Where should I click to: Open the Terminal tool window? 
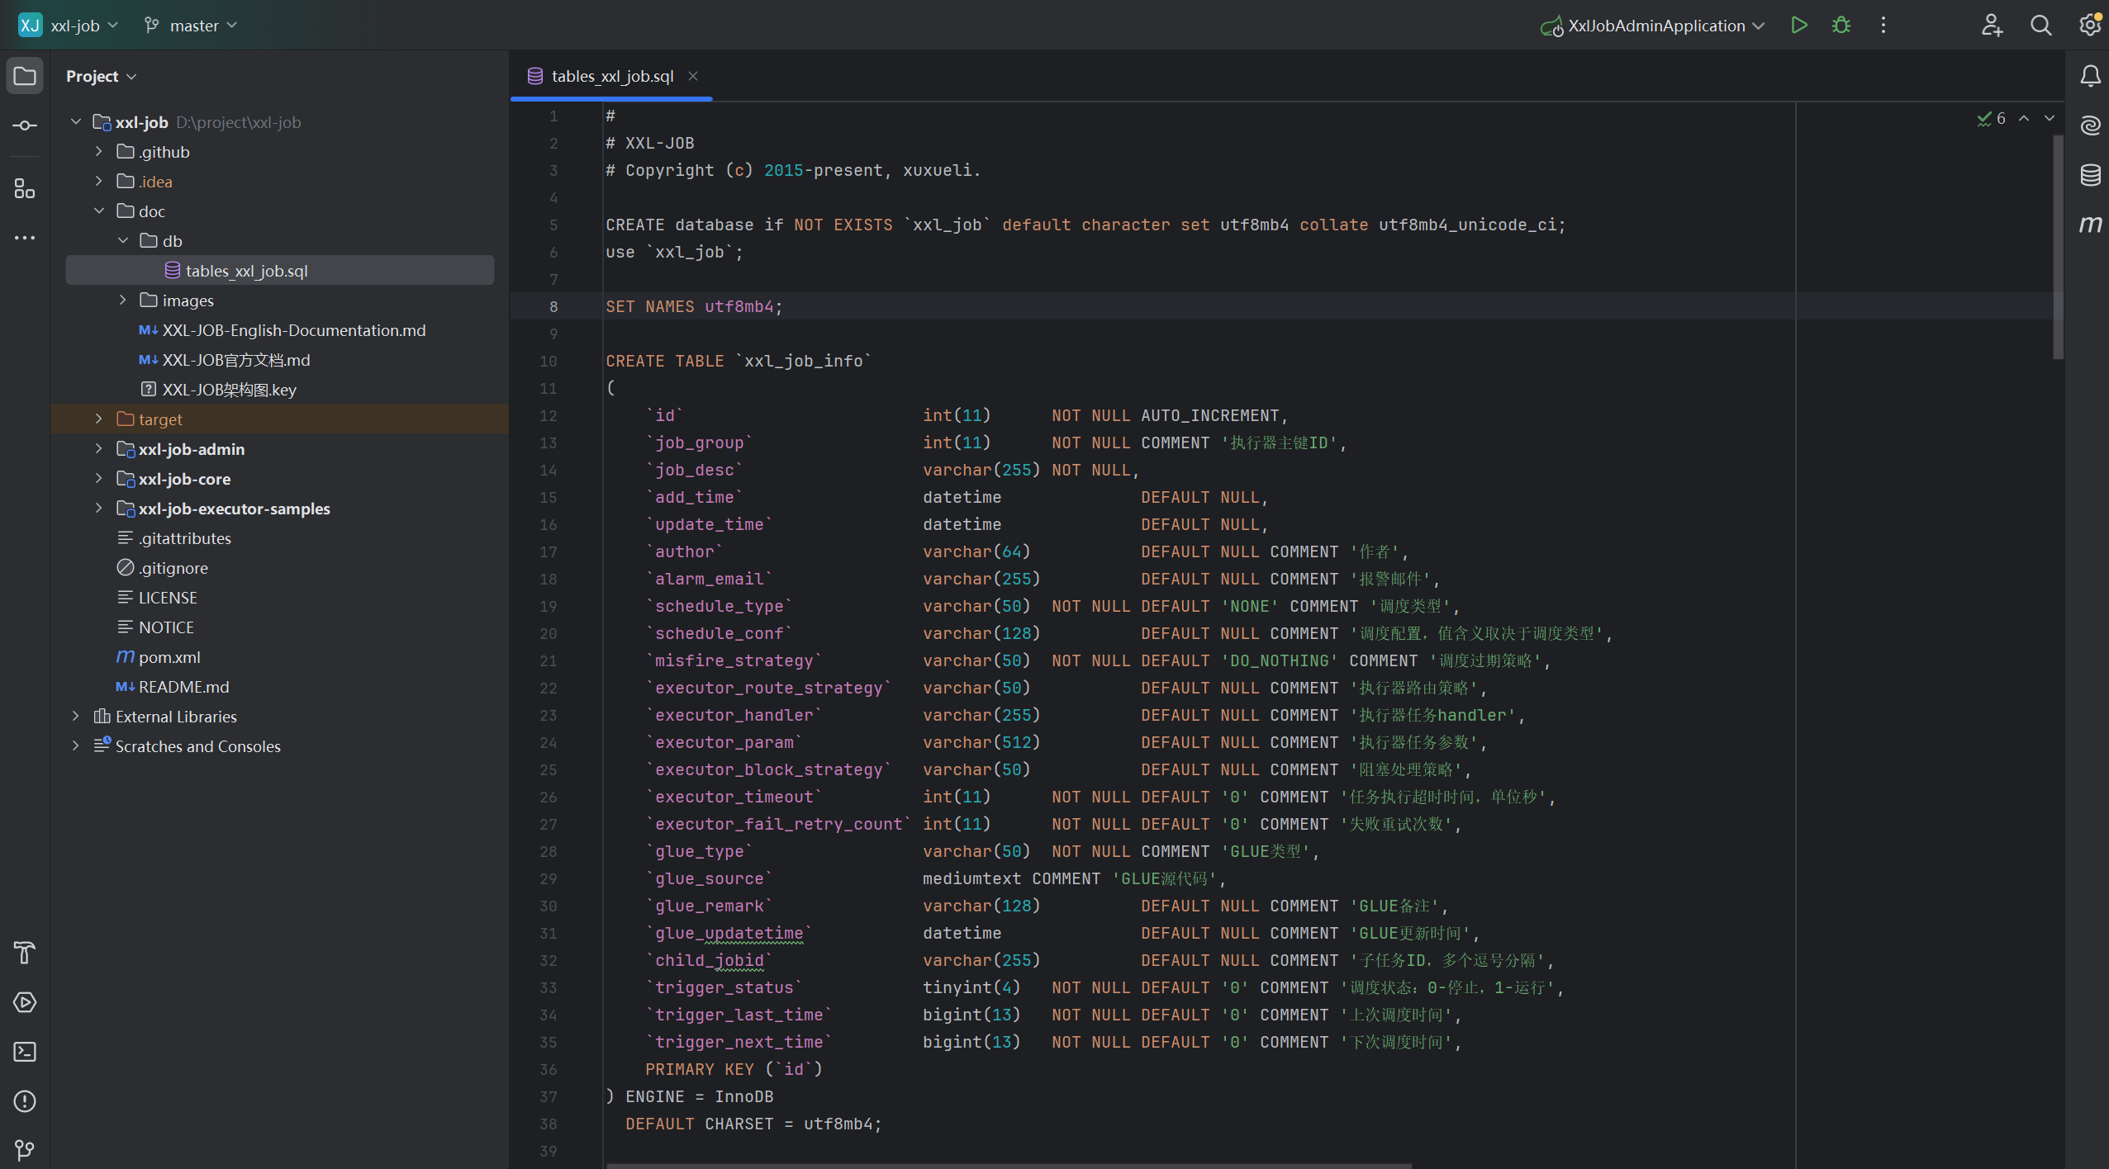25,1052
